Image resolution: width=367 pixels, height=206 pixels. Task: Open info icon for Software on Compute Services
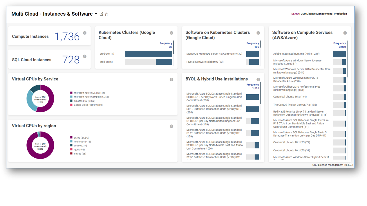point(345,33)
